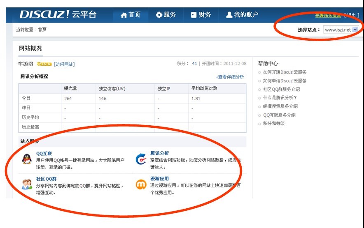364x228 pixels.
Task: Click the 腾讯分析概况 section heading
Action: pyautogui.click(x=34, y=76)
